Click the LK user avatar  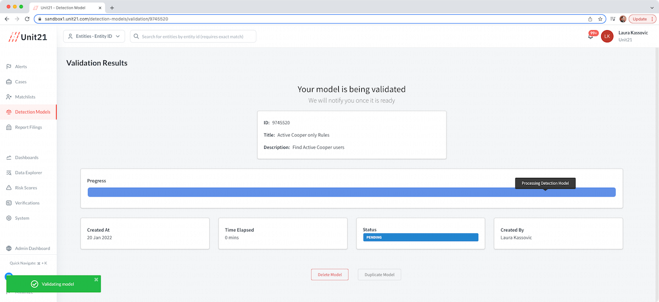(x=607, y=36)
